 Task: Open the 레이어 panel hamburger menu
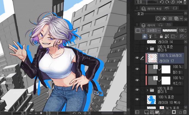[x=137, y=25]
